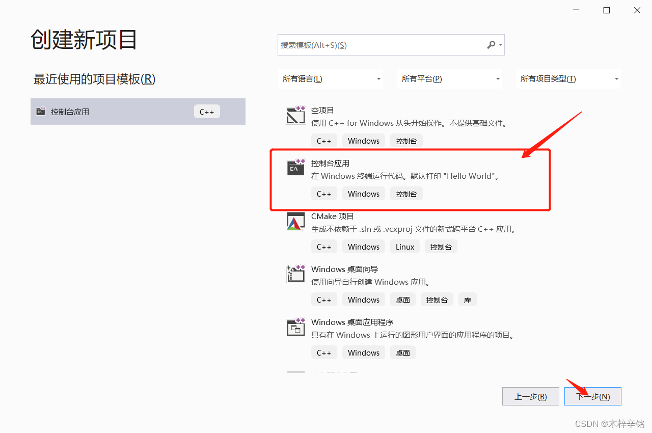The height and width of the screenshot is (433, 652).
Task: Click the C++ badge on recent template
Action: 207,112
